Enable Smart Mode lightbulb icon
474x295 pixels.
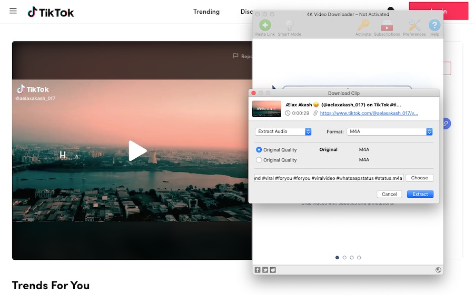[289, 25]
